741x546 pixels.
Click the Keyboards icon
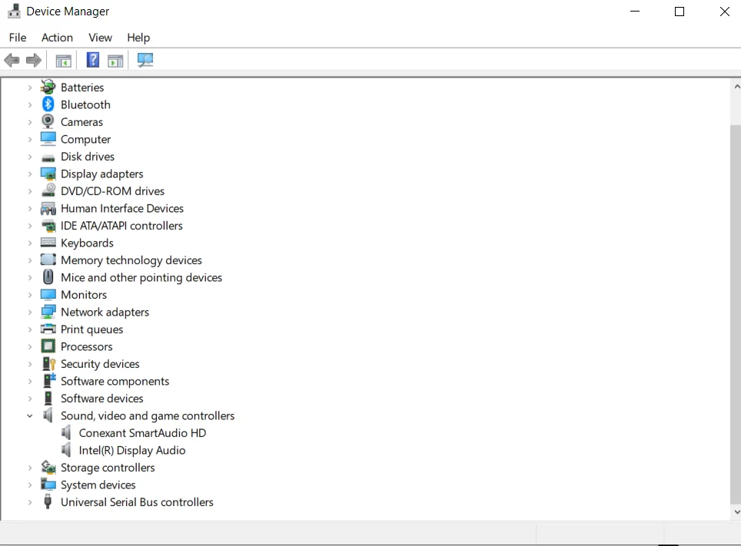coord(48,243)
